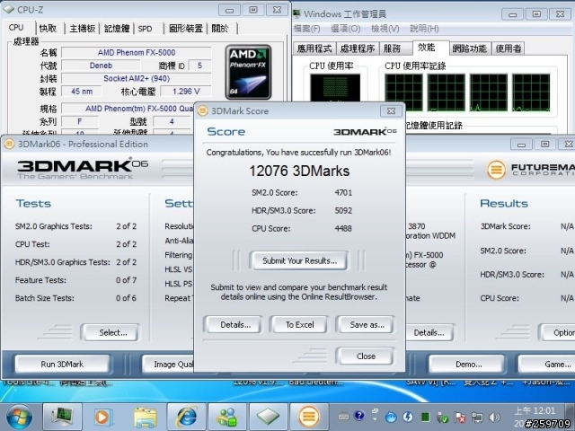This screenshot has width=575, height=431.
Task: Open Windows Live Messenger taskbar icon
Action: [227, 417]
